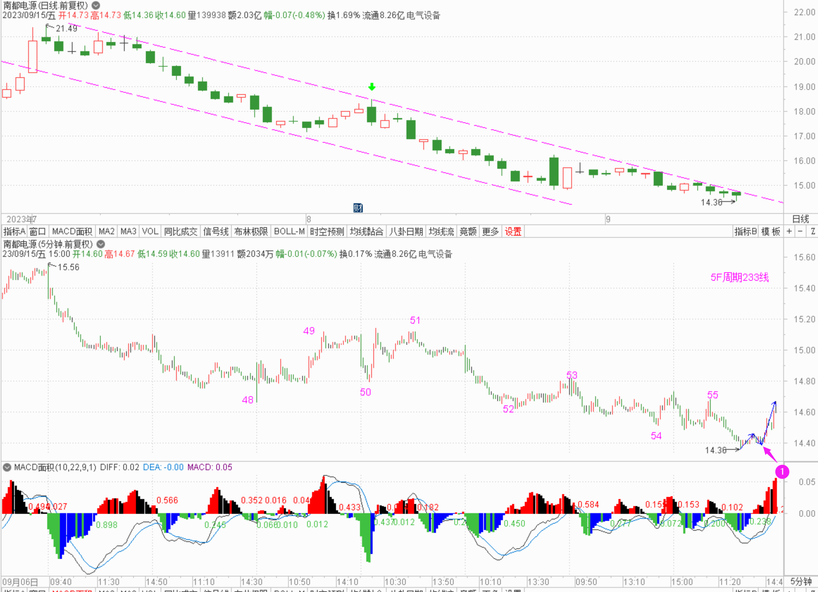This screenshot has height=592, width=818.
Task: Click the Z icon on indicator bar
Action: tap(812, 231)
